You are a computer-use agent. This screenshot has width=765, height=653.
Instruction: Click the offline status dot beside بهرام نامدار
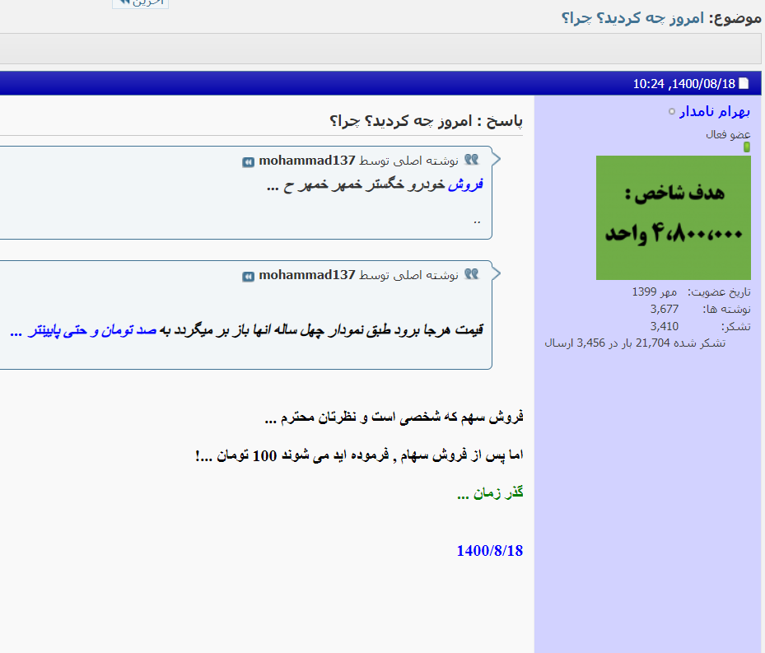672,112
